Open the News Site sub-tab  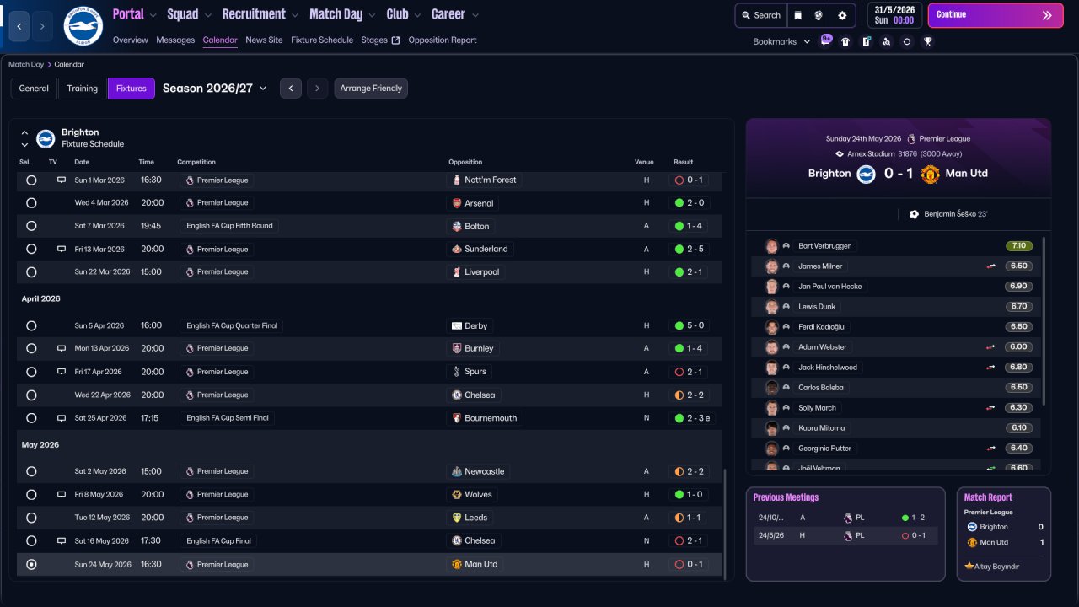pyautogui.click(x=264, y=40)
